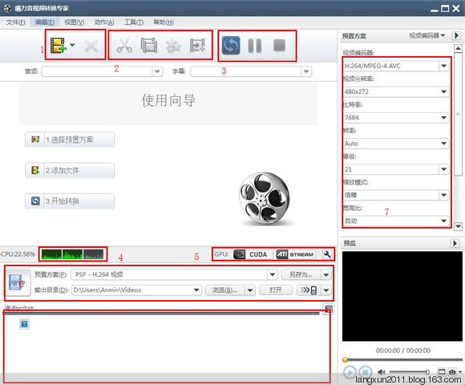Expand the 768K bitrate dropdown

click(x=443, y=117)
